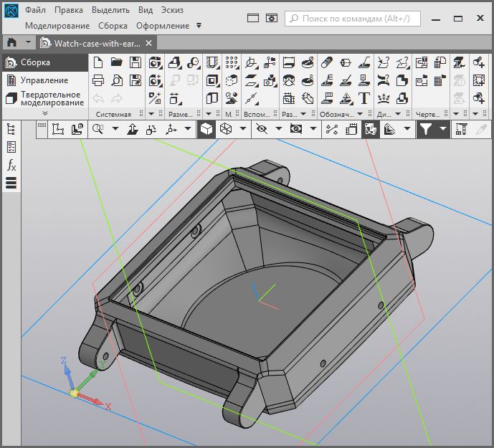Close the Watch-case-with-ear document tab

(x=149, y=43)
